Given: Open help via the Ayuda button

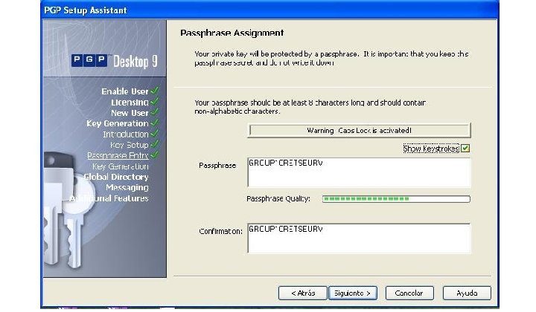Looking at the screenshot, I should [x=467, y=293].
